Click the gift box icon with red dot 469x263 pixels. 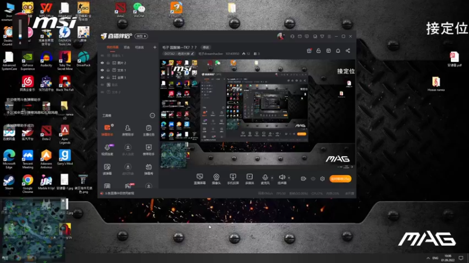[x=310, y=51]
